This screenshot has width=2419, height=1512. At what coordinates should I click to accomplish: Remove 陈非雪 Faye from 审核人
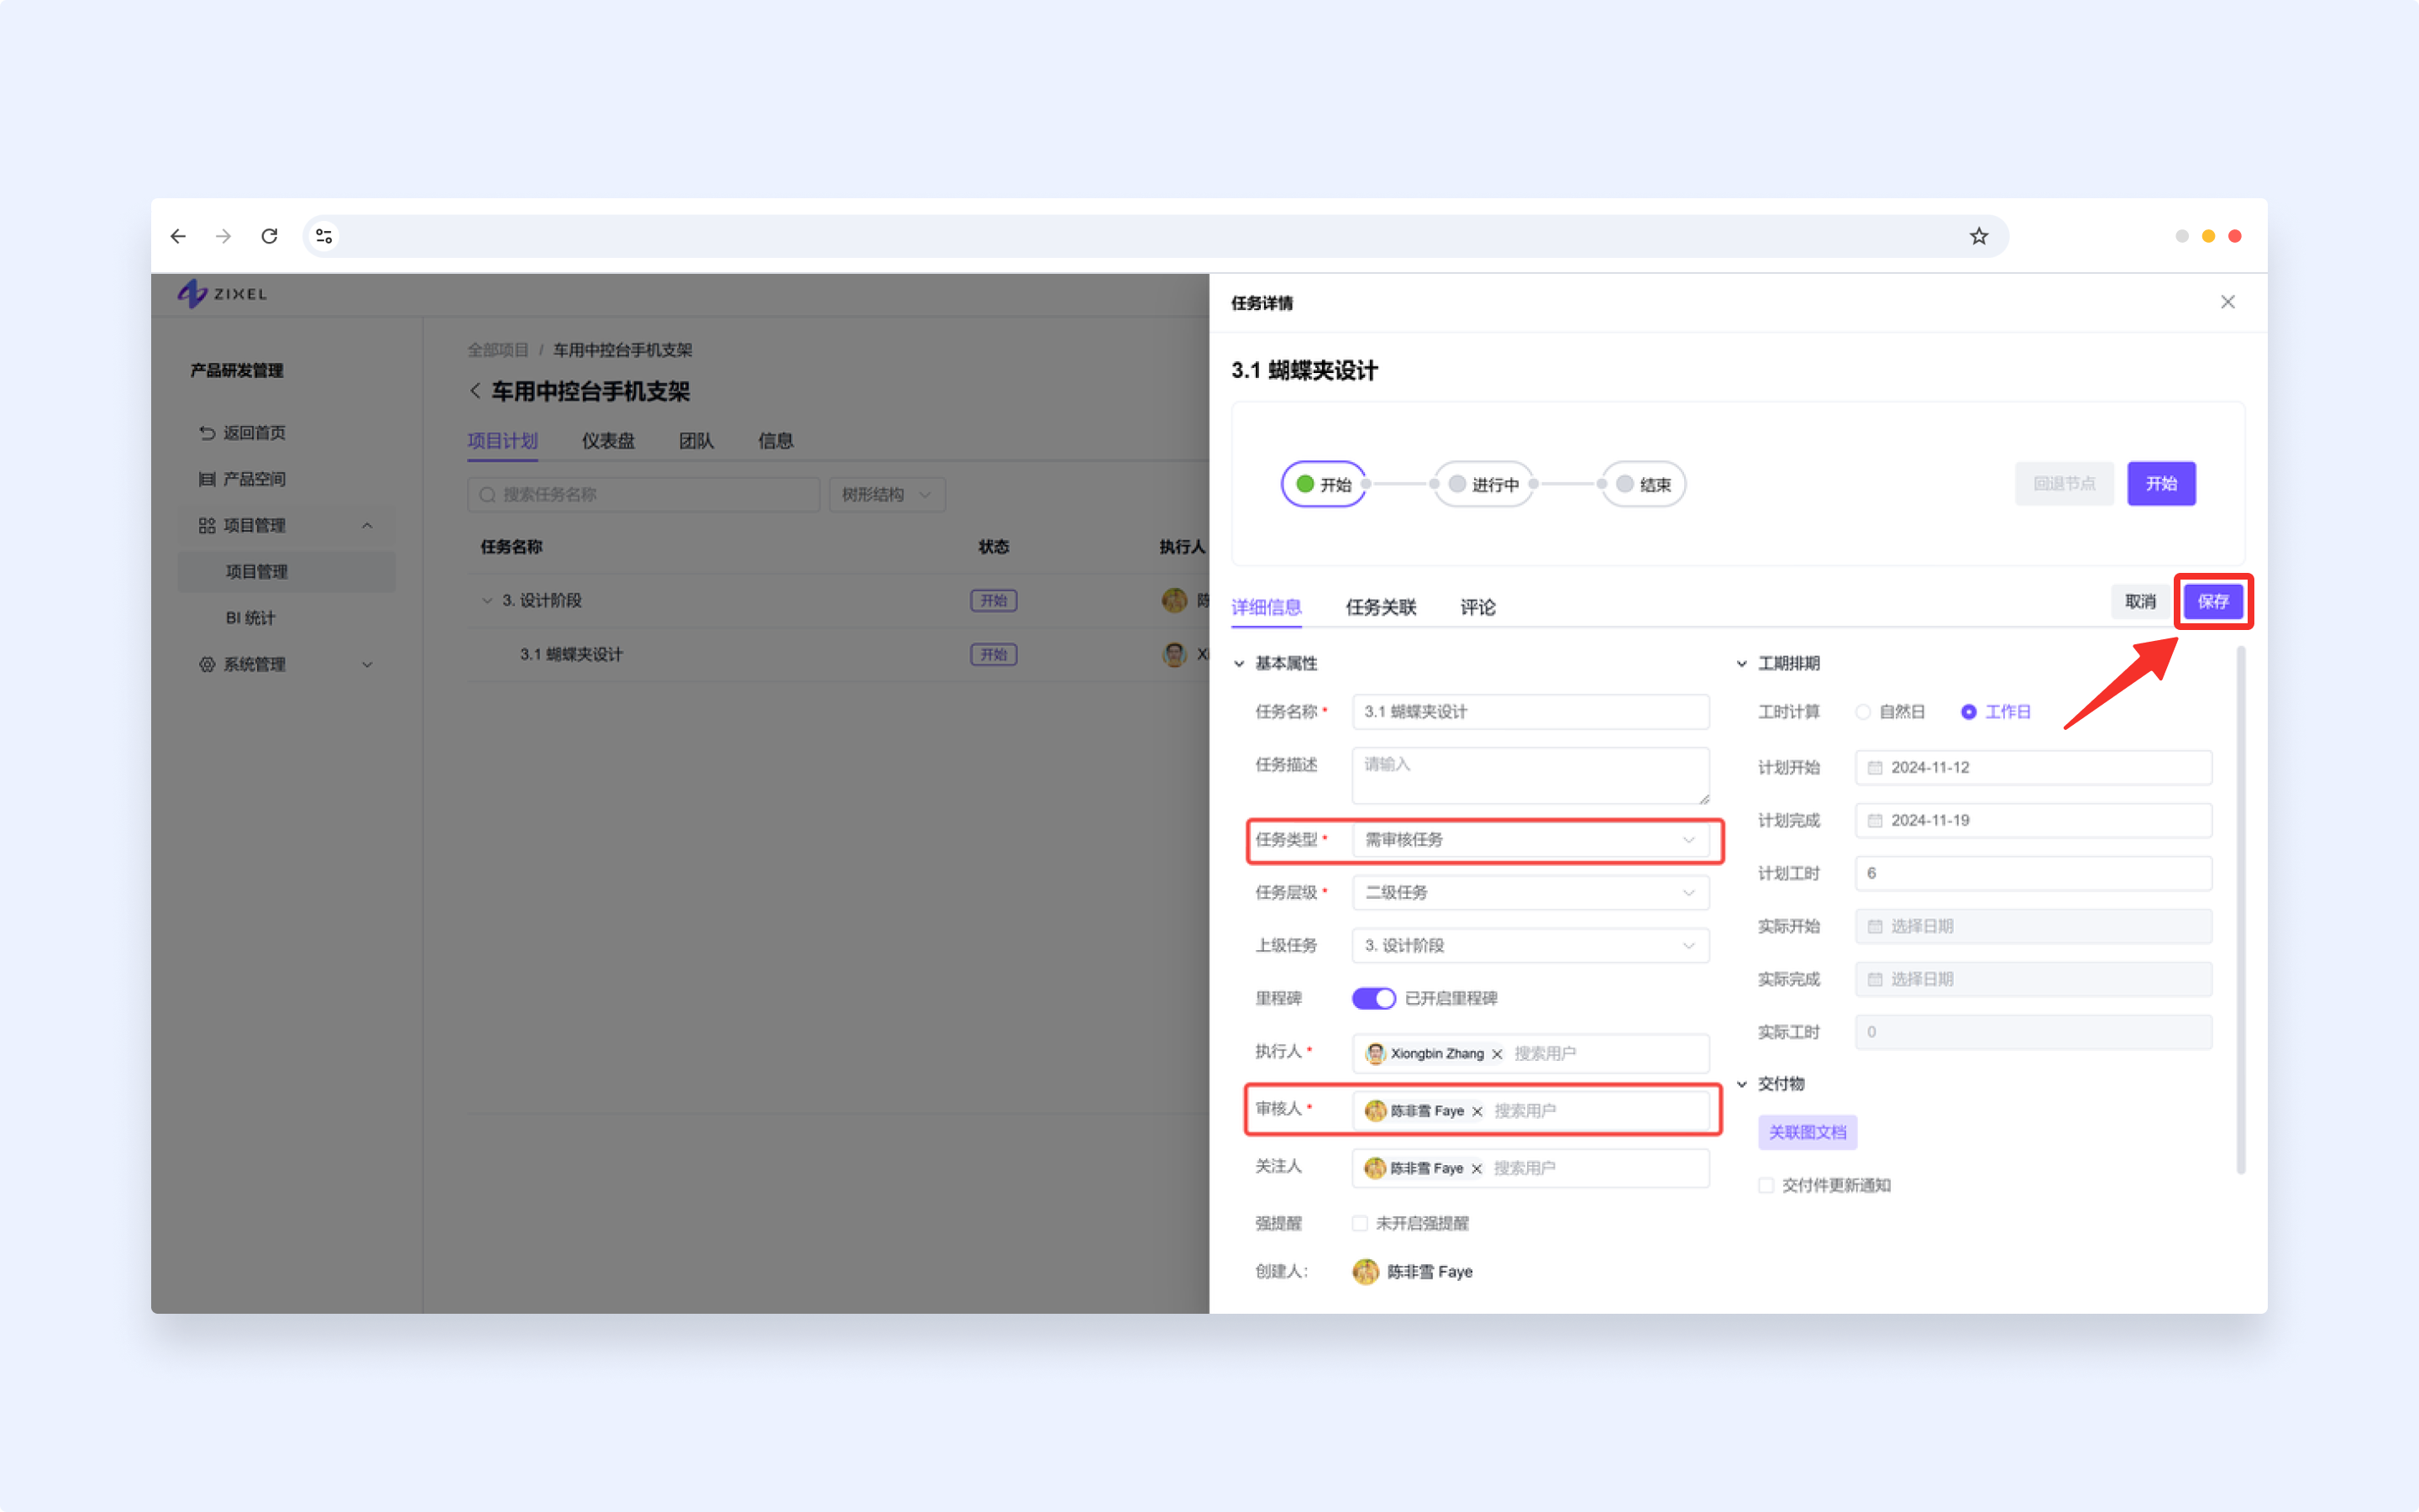point(1477,1111)
